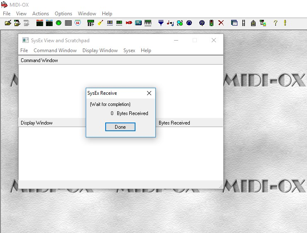Click inside the Display Window text area
307x233 pixels.
121,154
